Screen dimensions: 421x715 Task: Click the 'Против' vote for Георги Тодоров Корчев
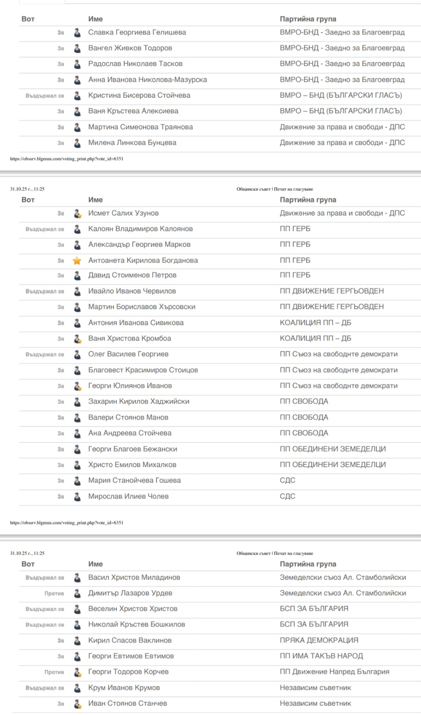pos(54,672)
